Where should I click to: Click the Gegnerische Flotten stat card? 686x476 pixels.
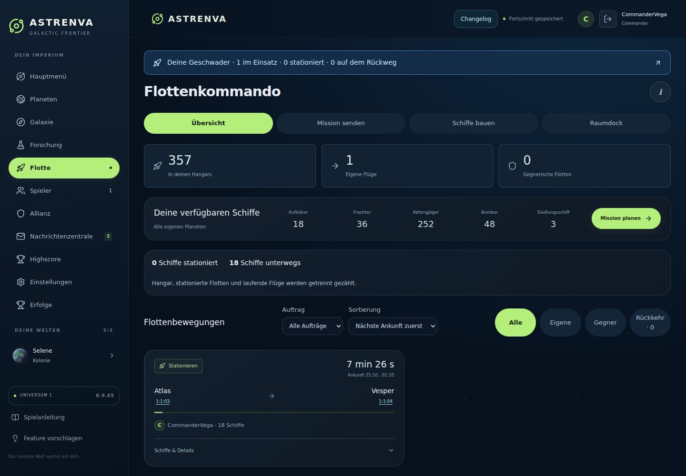pyautogui.click(x=585, y=166)
